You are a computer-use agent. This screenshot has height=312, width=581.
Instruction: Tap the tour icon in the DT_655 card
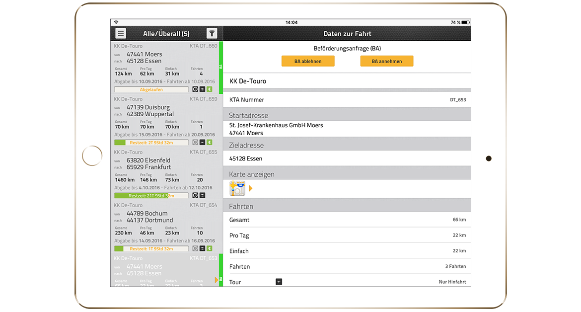point(202,195)
